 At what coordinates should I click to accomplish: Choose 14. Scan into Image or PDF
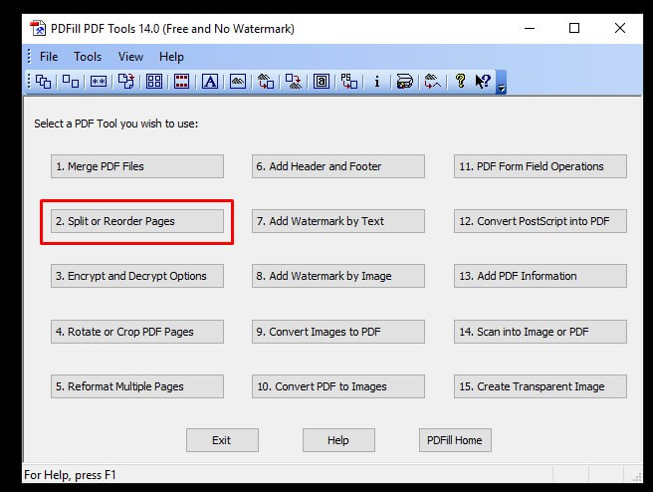541,332
